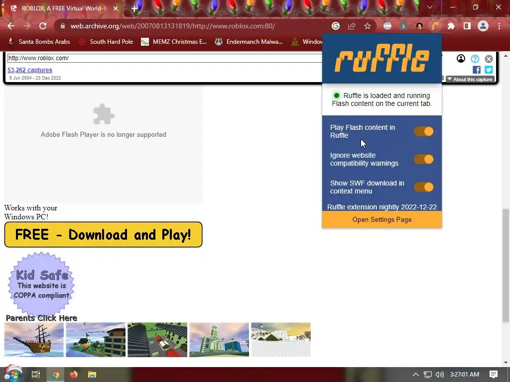This screenshot has height=382, width=510.
Task: Open the volume control in system tray
Action: [x=439, y=375]
